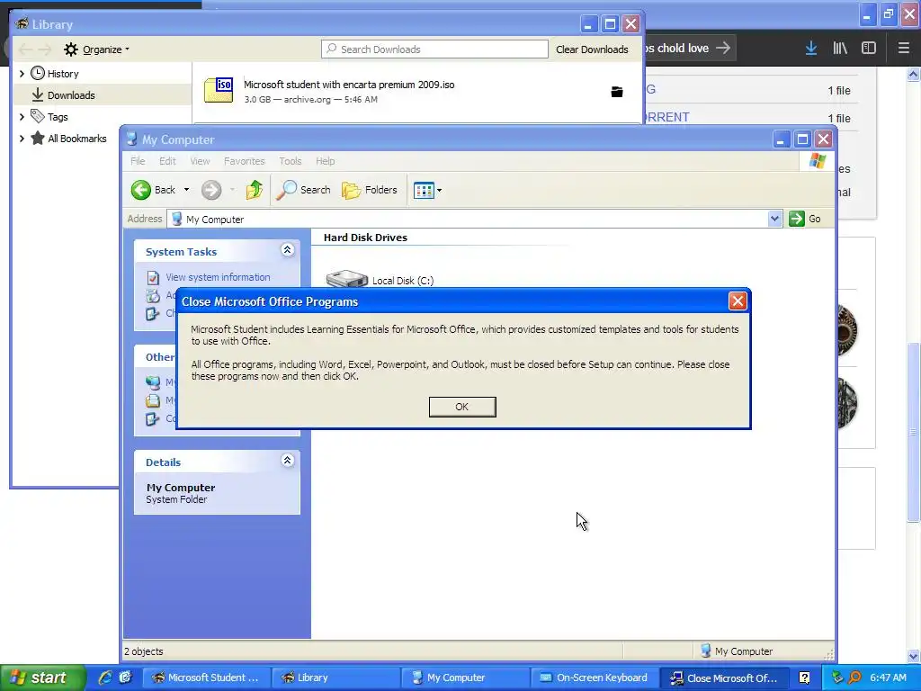921x691 pixels.
Task: Open the Help menu in My Computer
Action: click(x=325, y=161)
